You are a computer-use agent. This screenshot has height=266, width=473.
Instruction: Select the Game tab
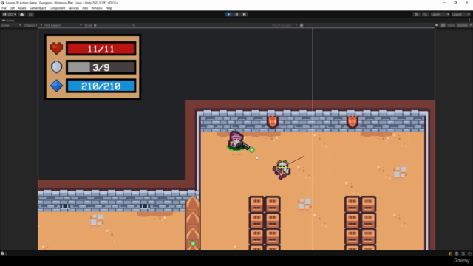(8, 21)
